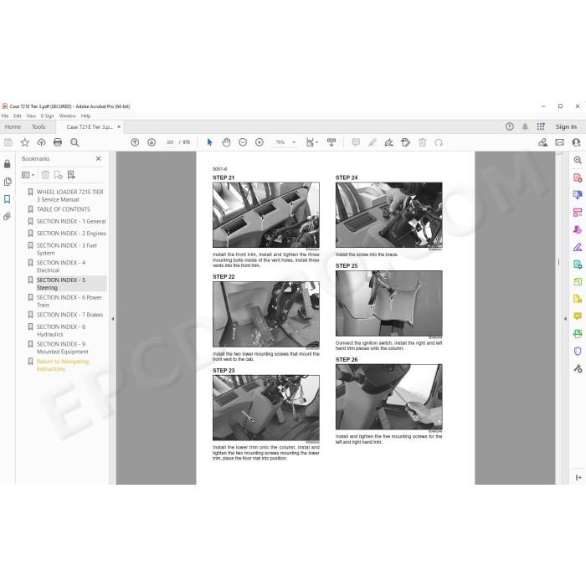Zoom in with the plus icon
This screenshot has height=586, width=586.
[260, 142]
